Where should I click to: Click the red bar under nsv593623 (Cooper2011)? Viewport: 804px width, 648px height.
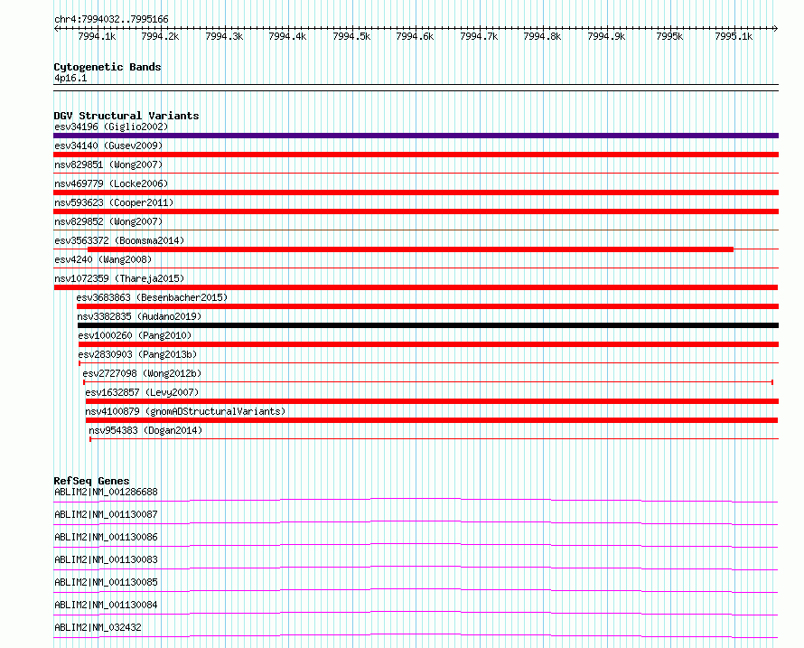[416, 211]
